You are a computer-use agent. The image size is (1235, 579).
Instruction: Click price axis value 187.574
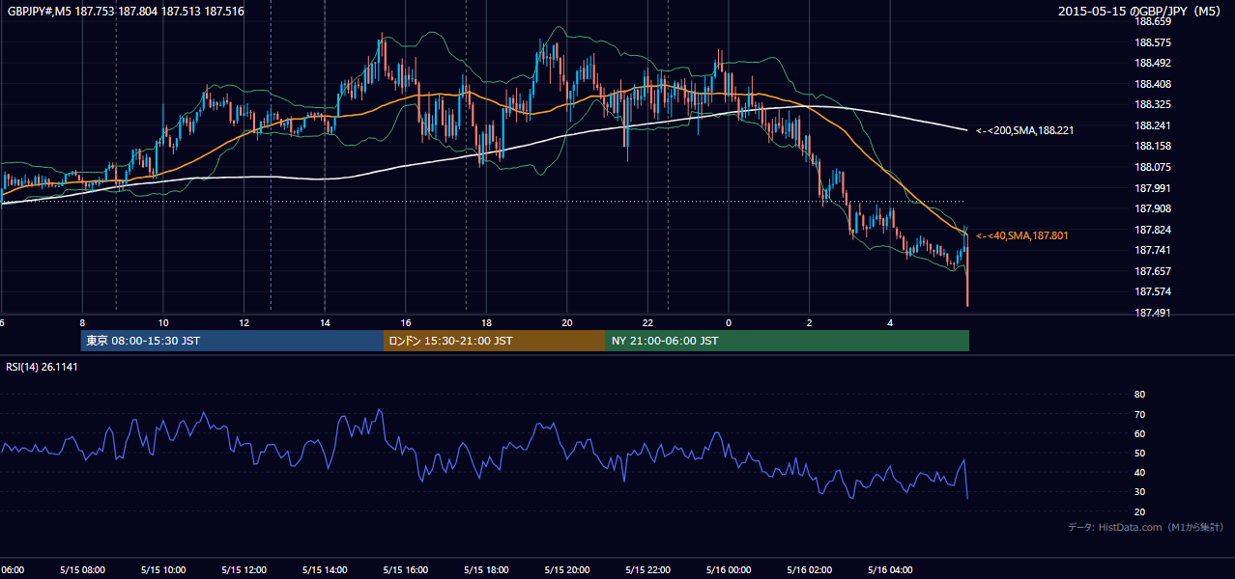click(1152, 291)
